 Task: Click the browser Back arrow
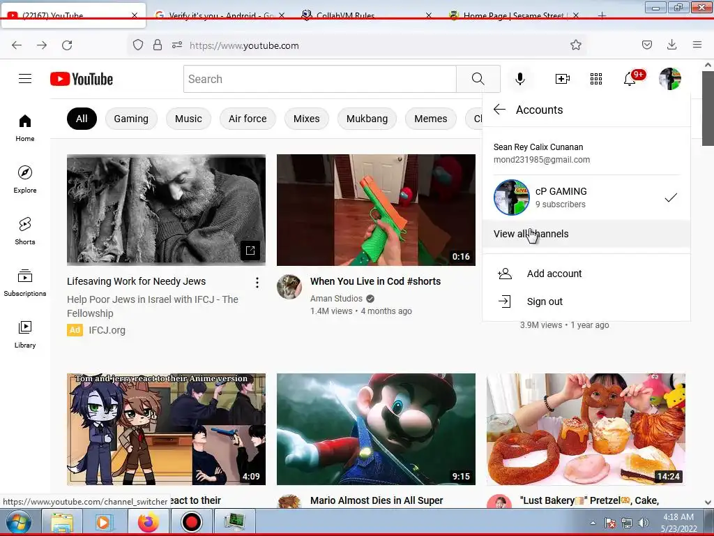pos(17,45)
